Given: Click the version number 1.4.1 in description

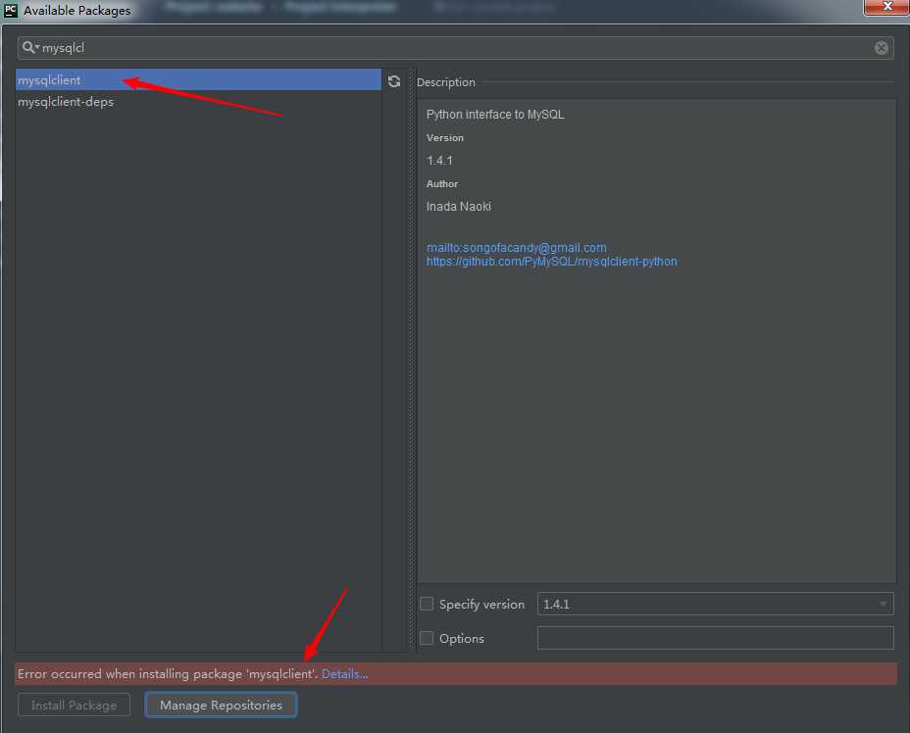Looking at the screenshot, I should [x=439, y=161].
